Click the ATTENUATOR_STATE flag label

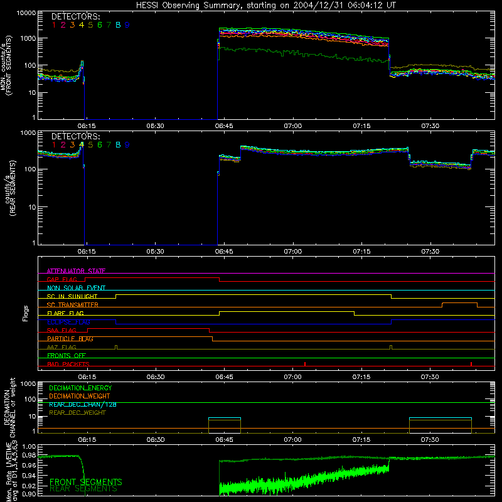76,271
